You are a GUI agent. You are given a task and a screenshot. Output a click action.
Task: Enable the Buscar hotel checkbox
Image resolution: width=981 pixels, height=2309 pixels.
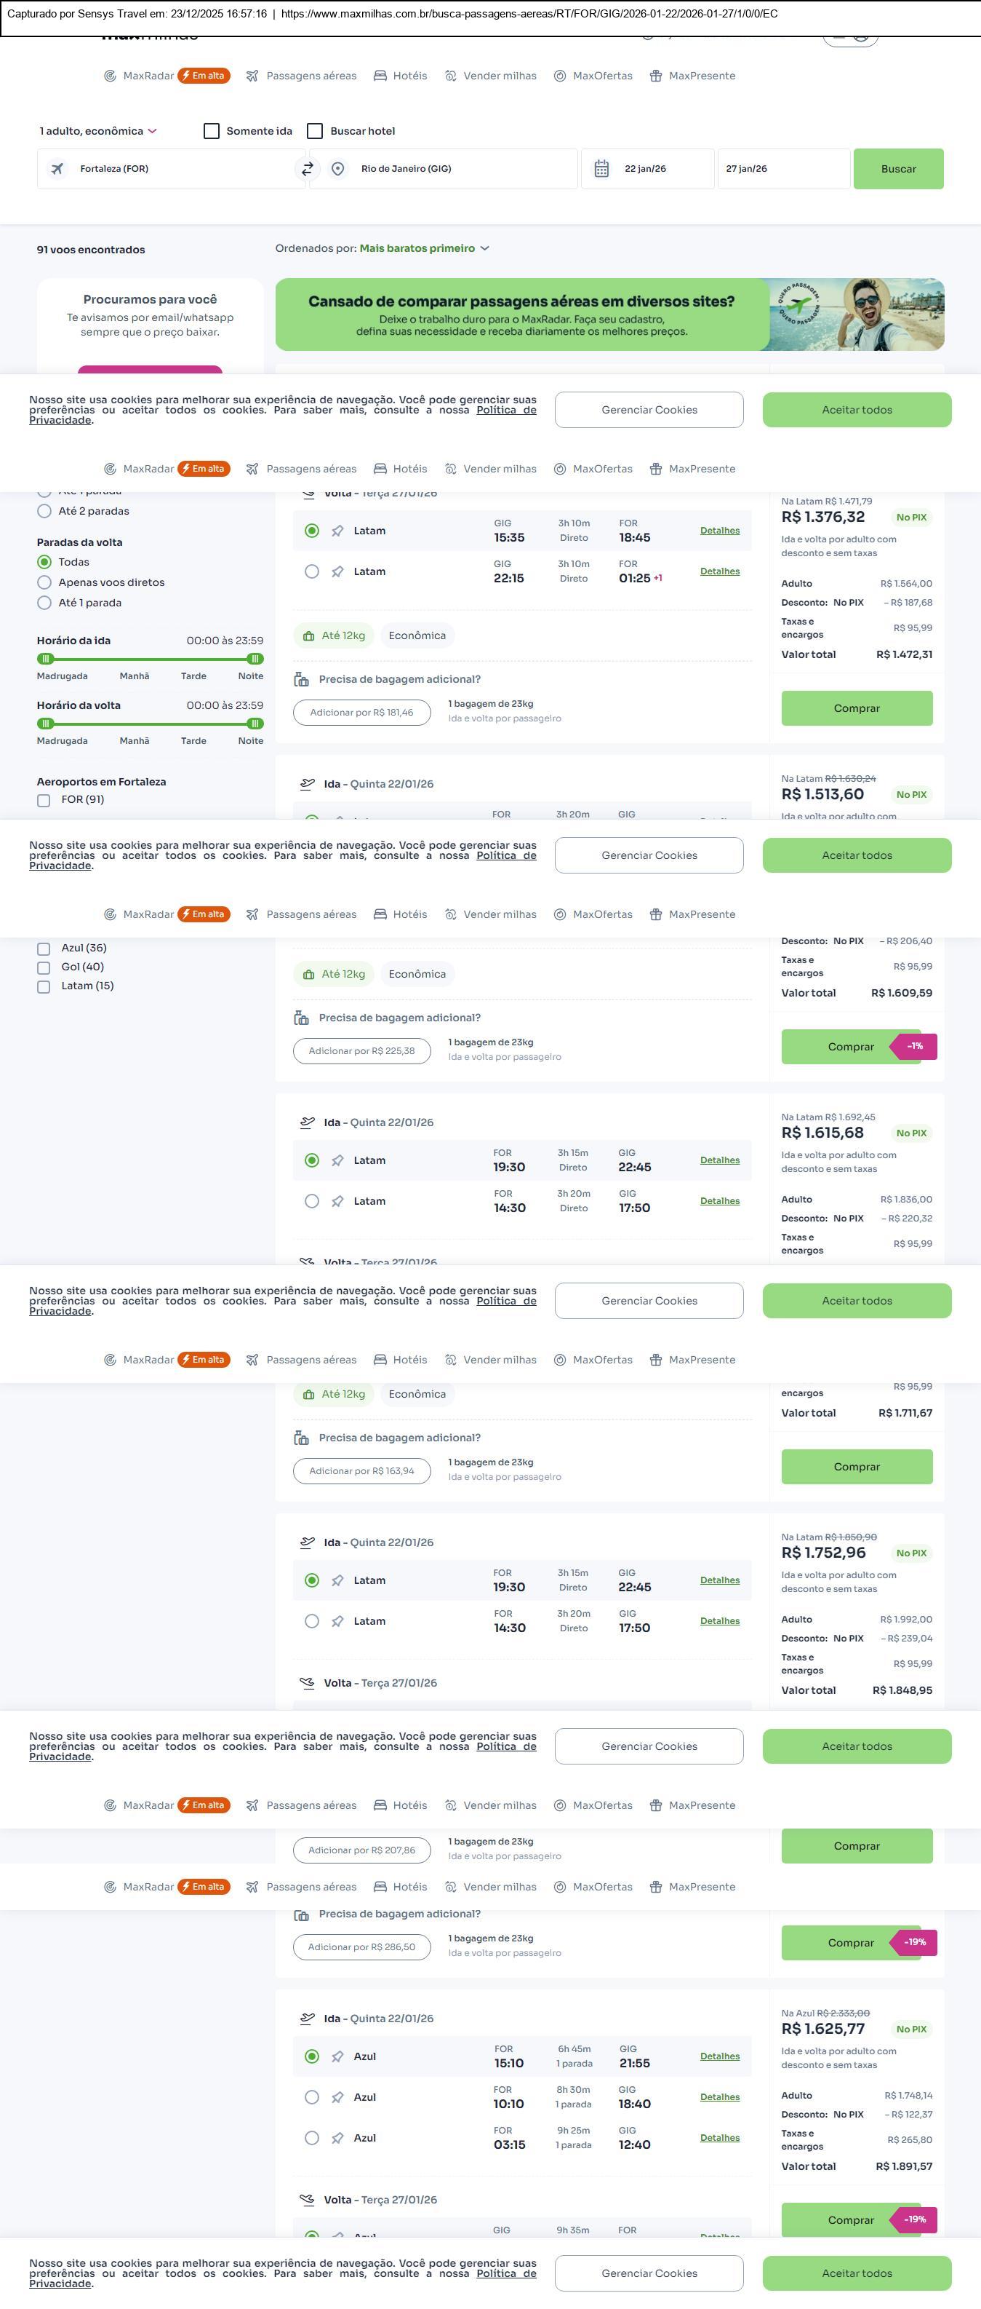(315, 131)
